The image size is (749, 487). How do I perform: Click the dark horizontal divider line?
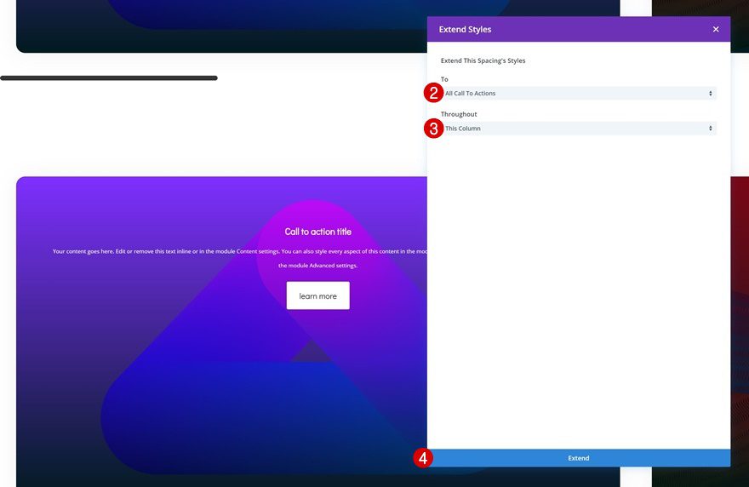109,77
